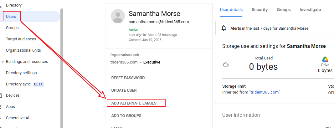Open the Investigate tab
The height and width of the screenshot is (128, 334).
coord(310,10)
